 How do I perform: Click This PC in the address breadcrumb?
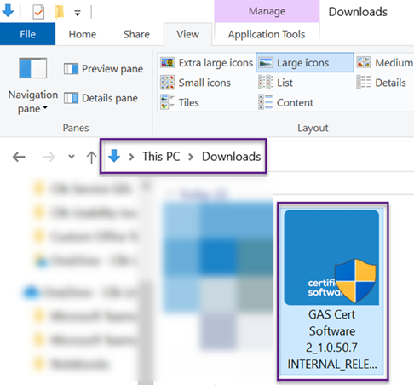click(161, 157)
